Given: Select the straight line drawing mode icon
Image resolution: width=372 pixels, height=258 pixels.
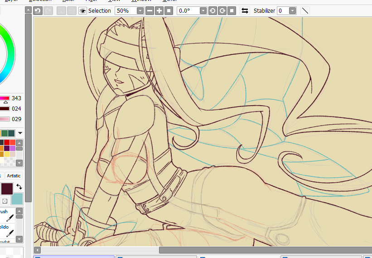Looking at the screenshot, I should click(x=305, y=10).
